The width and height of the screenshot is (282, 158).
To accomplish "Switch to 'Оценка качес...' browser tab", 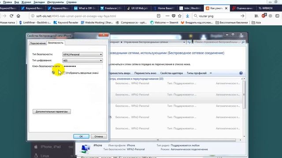I will pyautogui.click(x=243, y=8).
